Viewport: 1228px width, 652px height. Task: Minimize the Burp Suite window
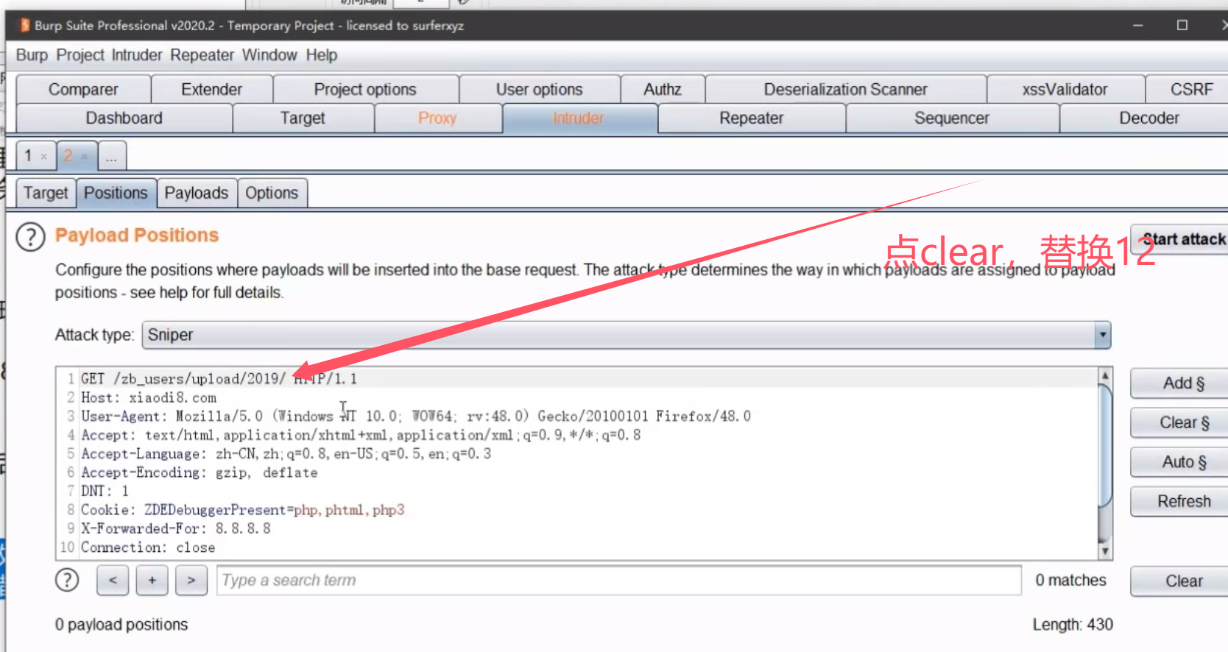[x=1138, y=25]
